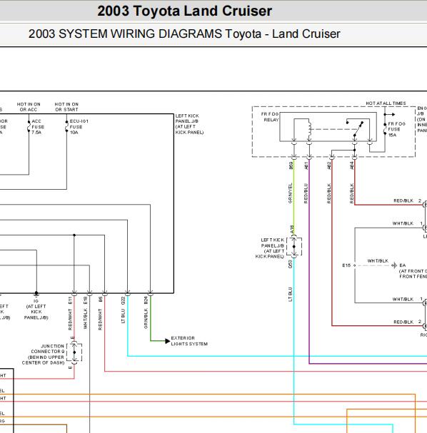The width and height of the screenshot is (427, 433).
Task: Select the JUNCTION CONNECTOR 9 label
Action: coord(43,355)
